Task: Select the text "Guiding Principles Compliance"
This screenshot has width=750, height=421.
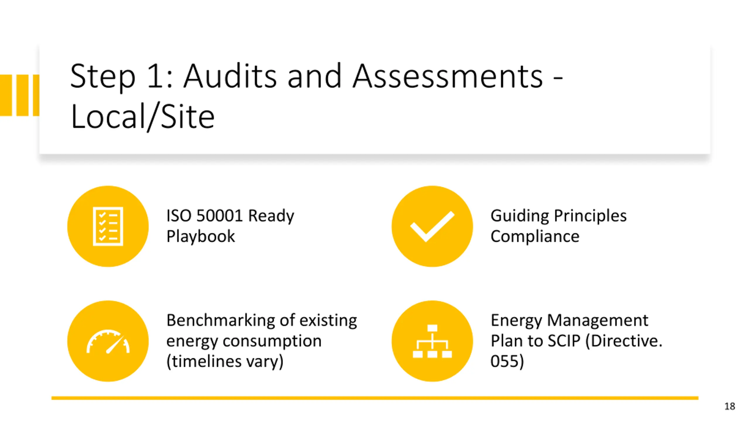Action: click(558, 226)
